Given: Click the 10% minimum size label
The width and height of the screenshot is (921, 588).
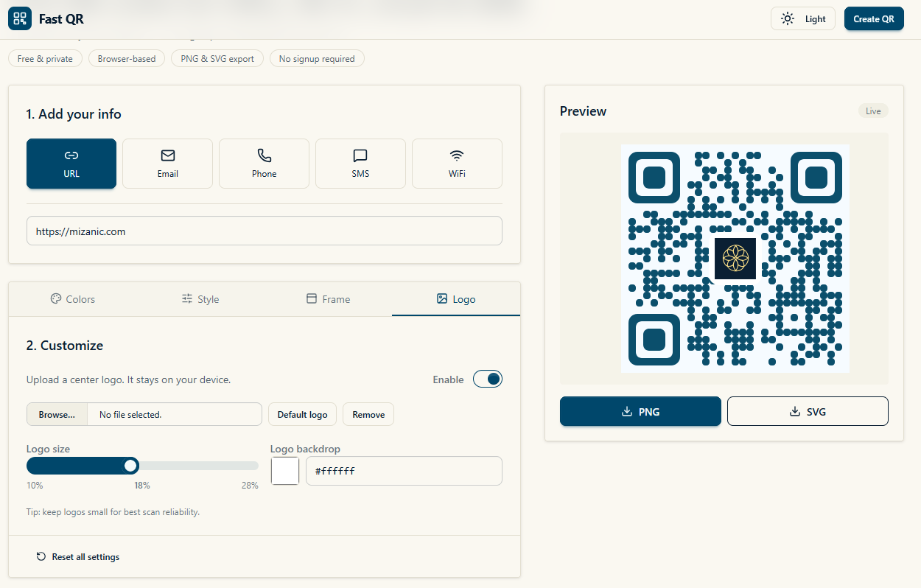Looking at the screenshot, I should [35, 486].
